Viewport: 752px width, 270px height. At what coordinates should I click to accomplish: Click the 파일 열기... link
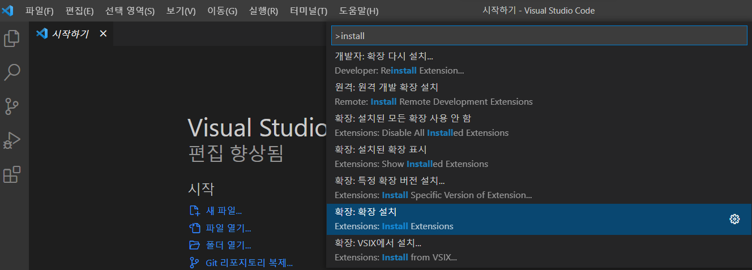tap(228, 228)
